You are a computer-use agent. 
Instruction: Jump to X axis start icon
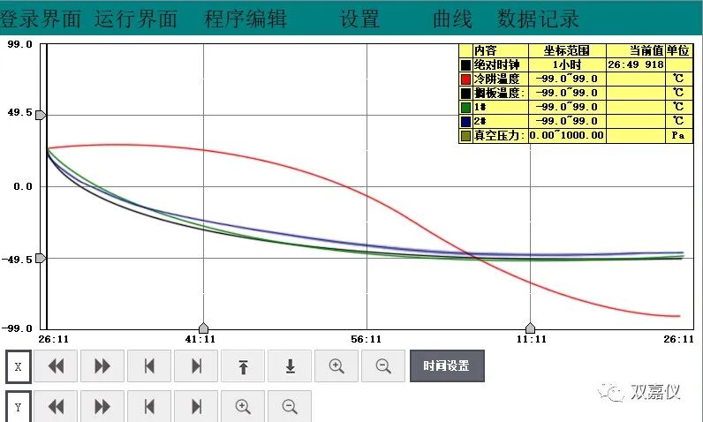pyautogui.click(x=149, y=366)
